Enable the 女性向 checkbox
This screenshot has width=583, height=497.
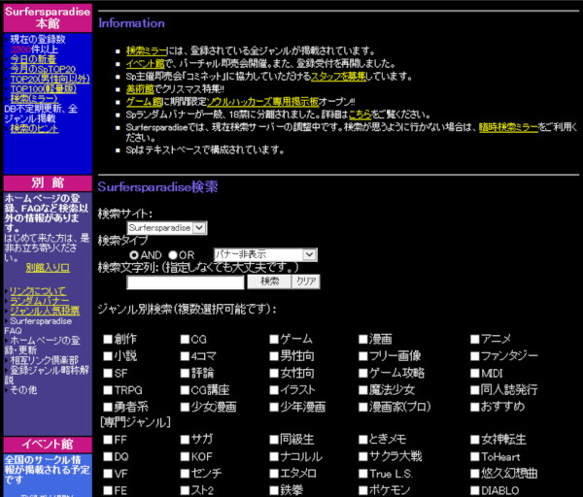(274, 373)
